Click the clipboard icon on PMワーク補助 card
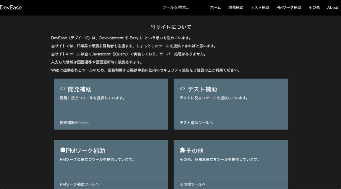The width and height of the screenshot is (341, 189). click(x=63, y=150)
